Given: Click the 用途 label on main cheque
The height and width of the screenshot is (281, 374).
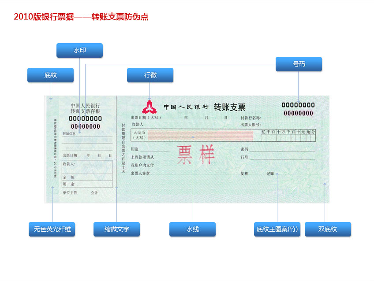Looking at the screenshot, I should [135, 149].
